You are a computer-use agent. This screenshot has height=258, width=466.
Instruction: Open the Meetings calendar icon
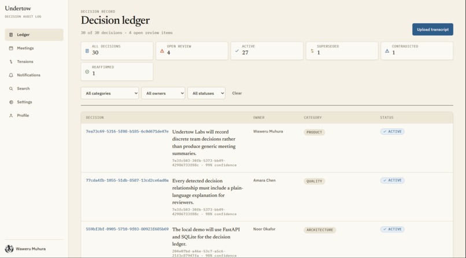click(11, 48)
